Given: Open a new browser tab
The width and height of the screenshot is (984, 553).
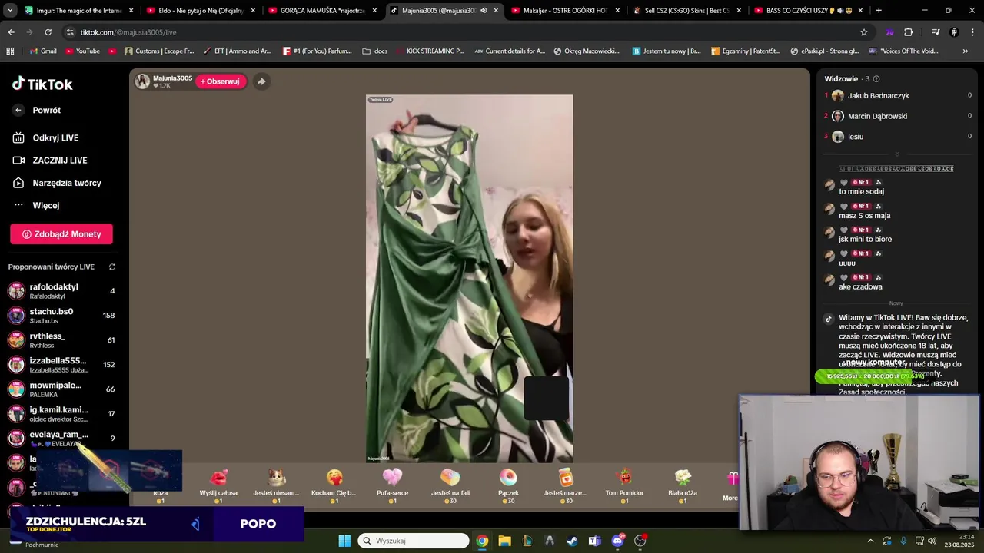Looking at the screenshot, I should pyautogui.click(x=879, y=11).
